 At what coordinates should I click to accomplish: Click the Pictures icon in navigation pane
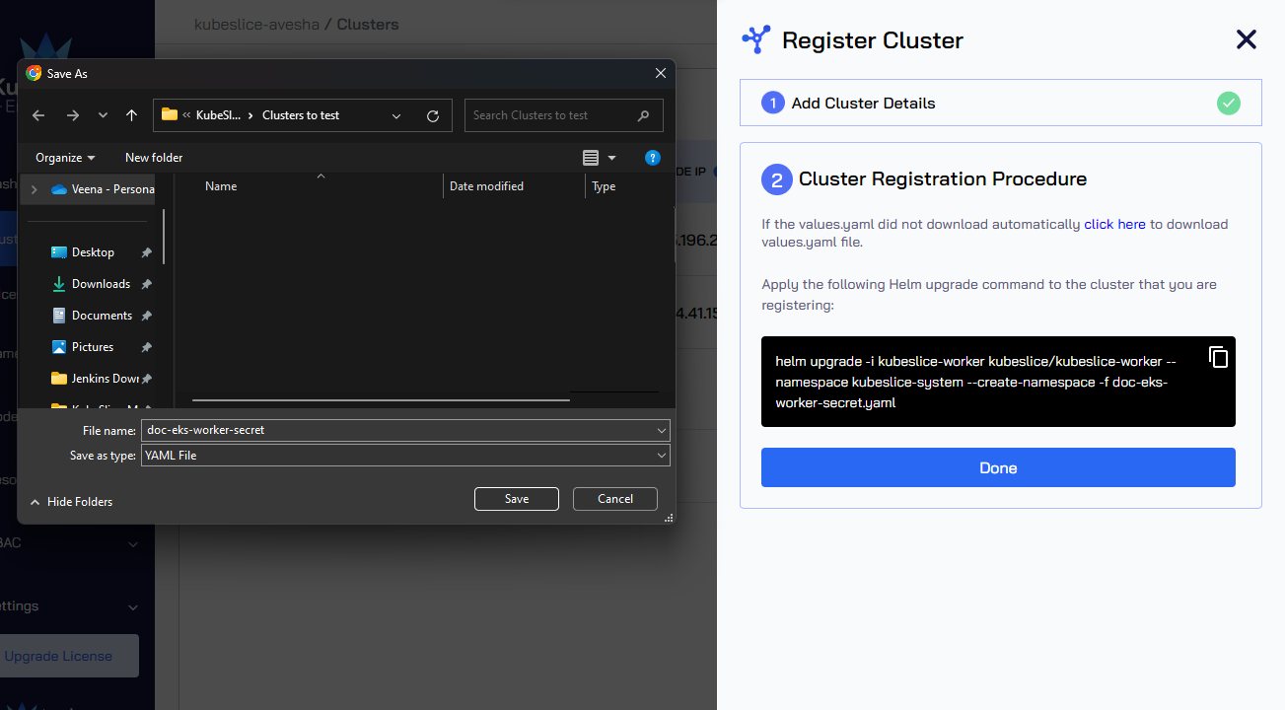(59, 347)
